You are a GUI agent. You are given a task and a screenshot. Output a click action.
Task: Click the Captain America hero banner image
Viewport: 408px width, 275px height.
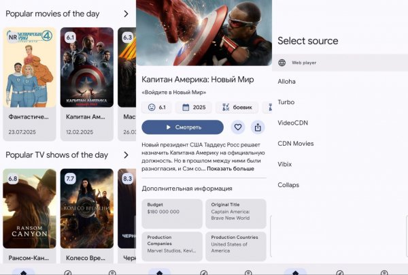(204, 33)
